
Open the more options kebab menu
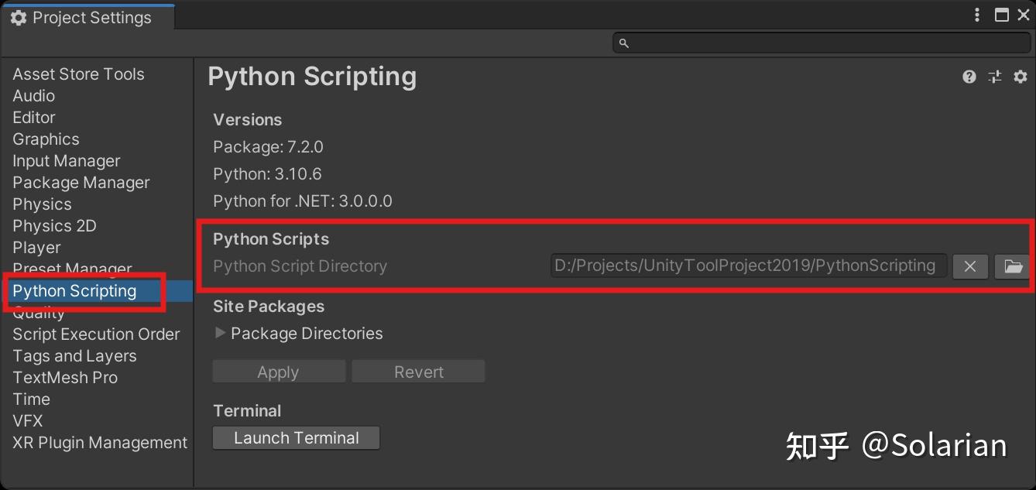[x=976, y=15]
